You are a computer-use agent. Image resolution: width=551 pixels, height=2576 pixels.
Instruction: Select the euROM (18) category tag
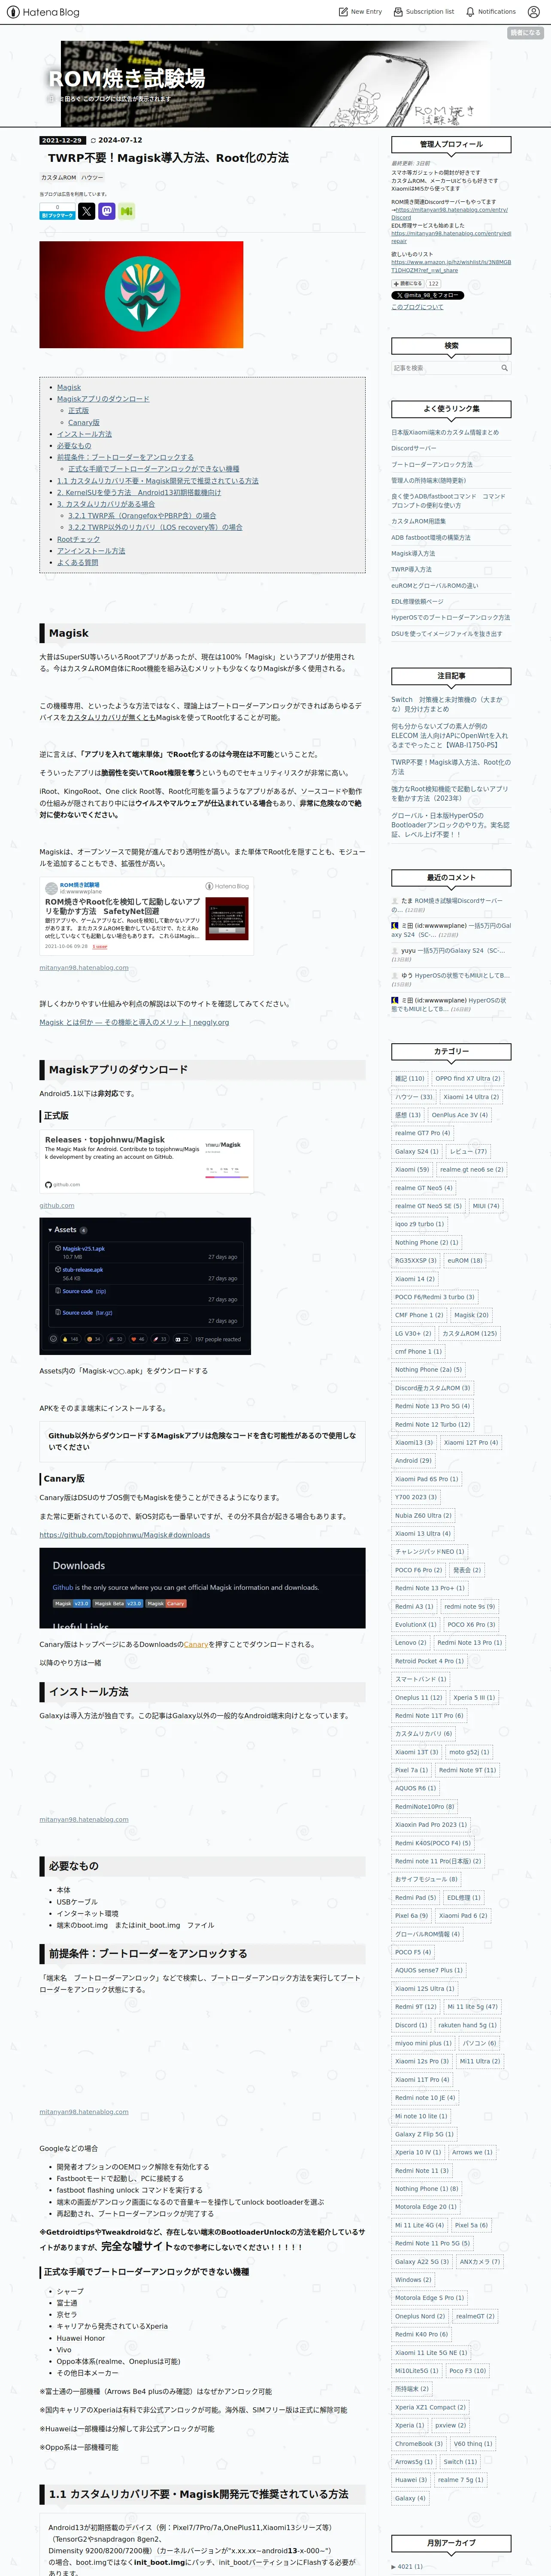tap(465, 1260)
